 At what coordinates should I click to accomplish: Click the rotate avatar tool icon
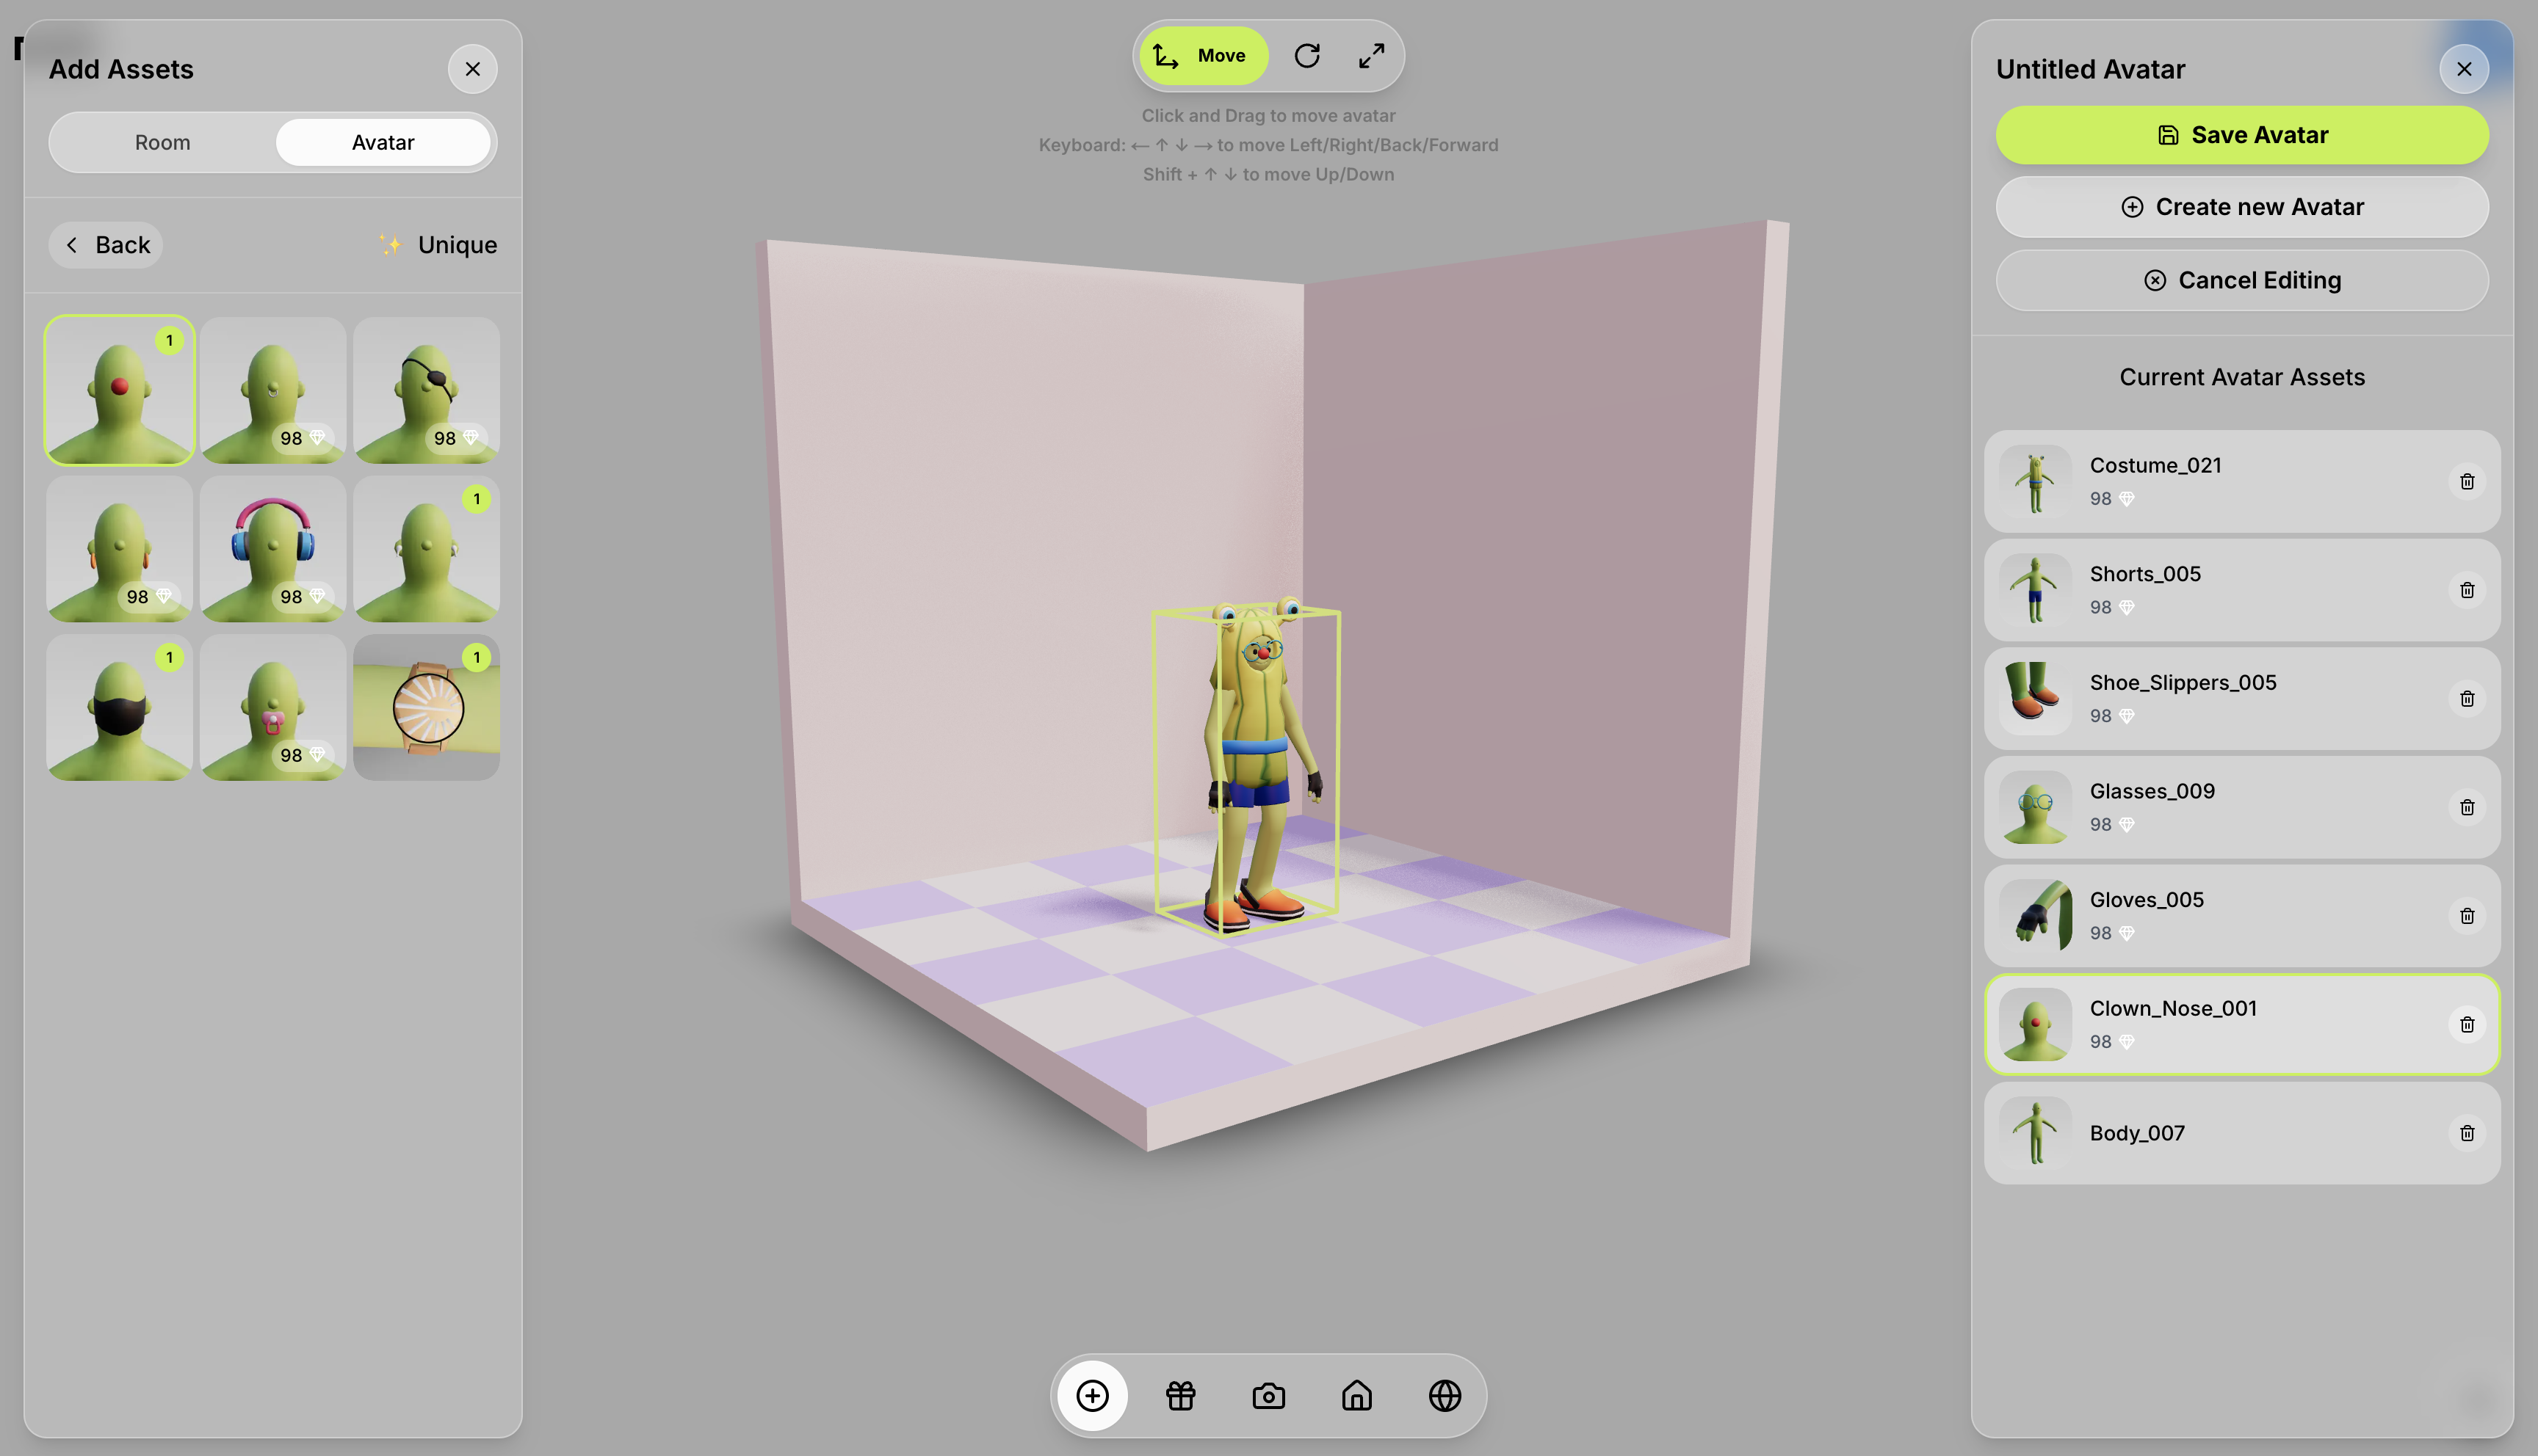[x=1306, y=56]
